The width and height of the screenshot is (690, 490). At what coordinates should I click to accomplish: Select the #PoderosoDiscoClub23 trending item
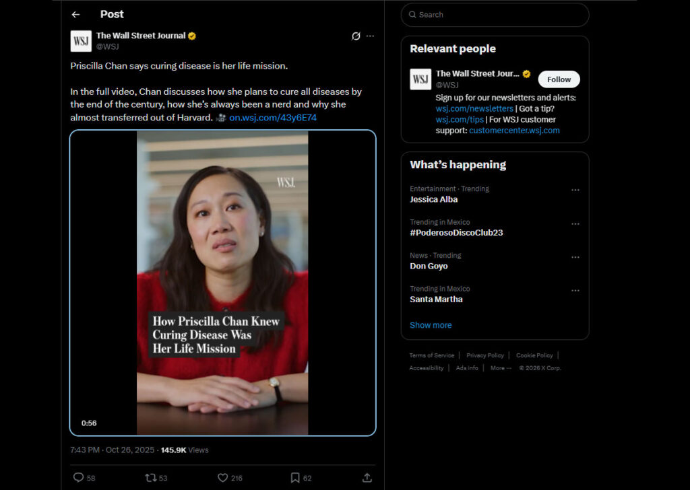click(x=456, y=232)
